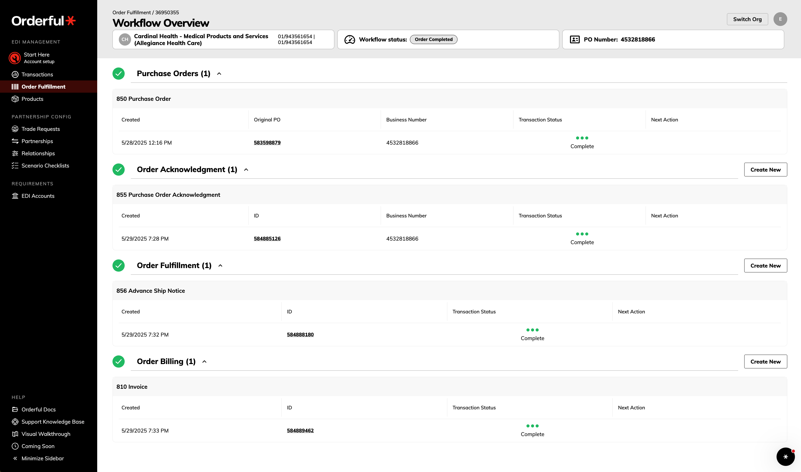Click the workflow status gauge icon
The image size is (801, 472).
coord(350,39)
